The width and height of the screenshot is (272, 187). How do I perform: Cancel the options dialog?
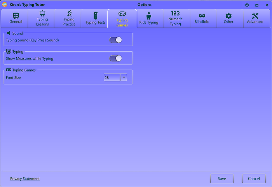254,178
